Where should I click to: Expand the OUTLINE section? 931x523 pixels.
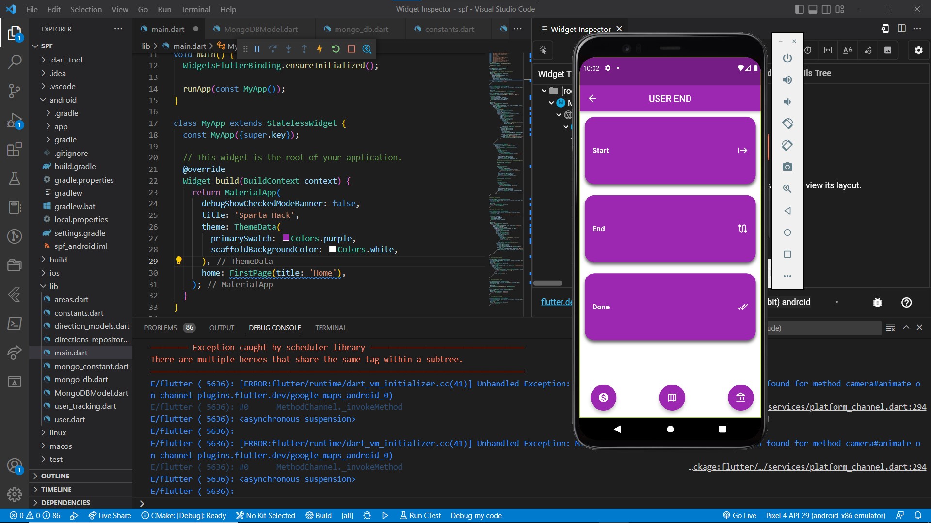point(55,476)
